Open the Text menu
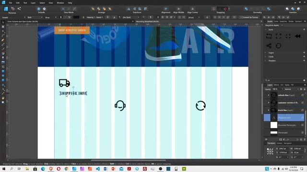This screenshot has height=172, width=307. (25, 3)
